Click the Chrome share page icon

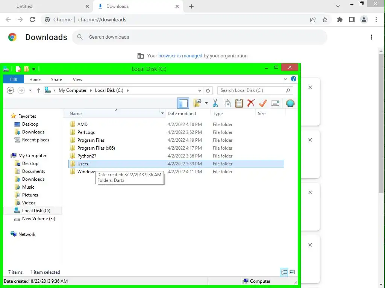pos(312,19)
